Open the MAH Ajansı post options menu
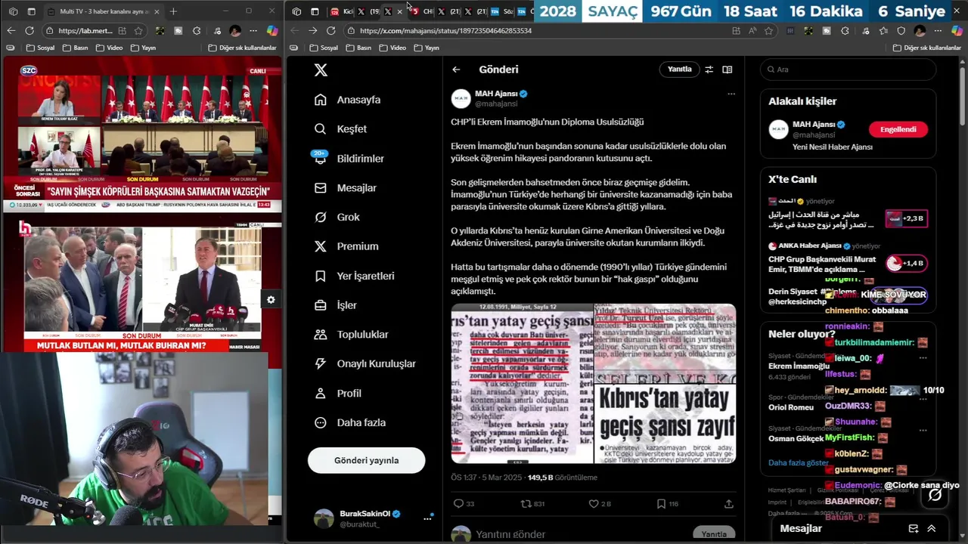The image size is (968, 544). click(731, 94)
